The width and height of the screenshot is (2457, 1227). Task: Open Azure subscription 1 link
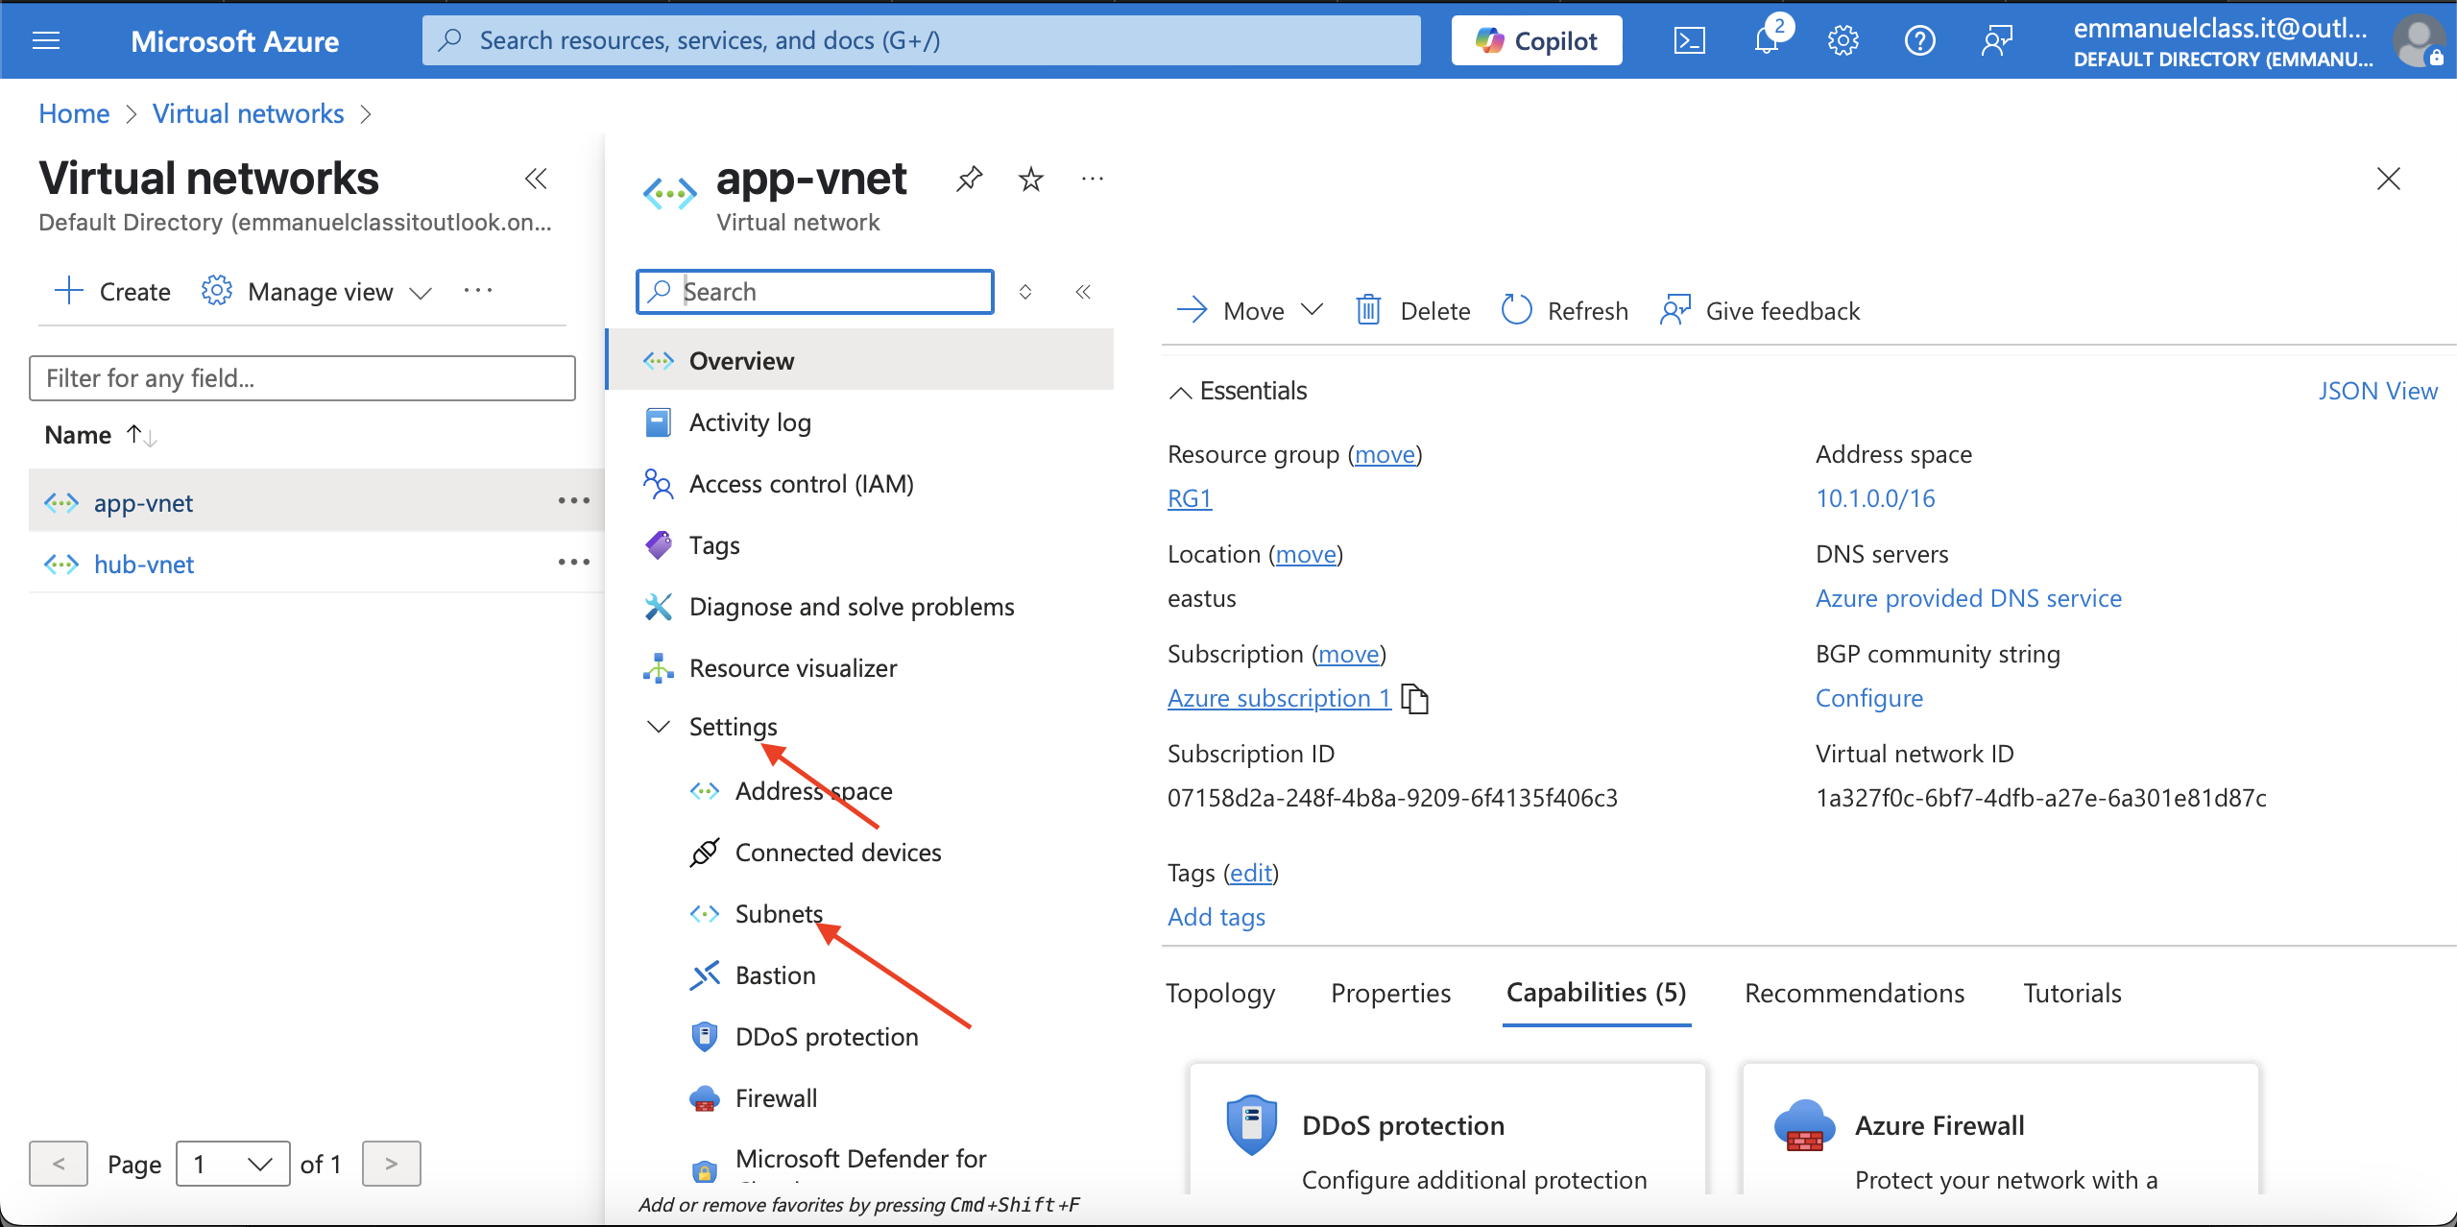1279,698
